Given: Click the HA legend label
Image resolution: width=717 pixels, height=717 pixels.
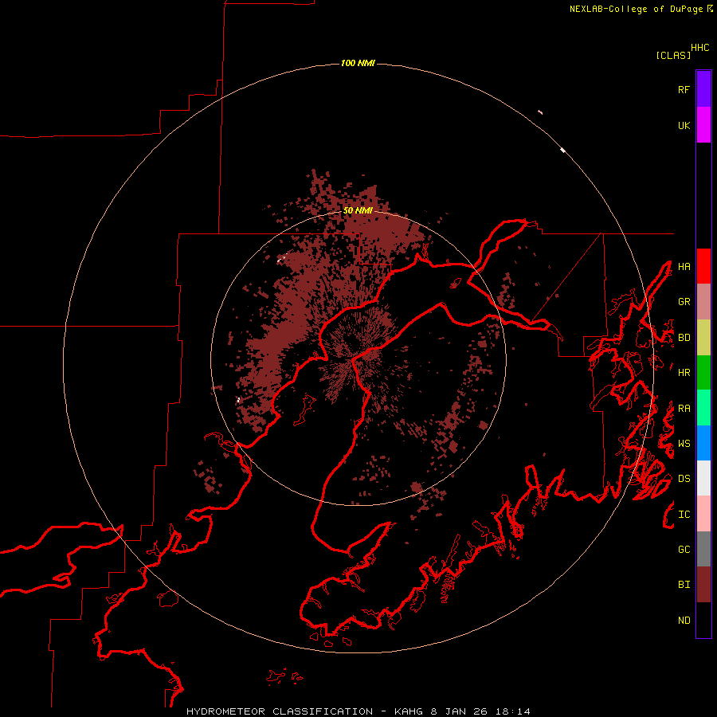Looking at the screenshot, I should pos(684,267).
